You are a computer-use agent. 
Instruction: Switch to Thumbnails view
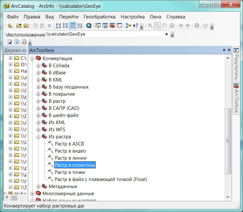click(x=80, y=26)
